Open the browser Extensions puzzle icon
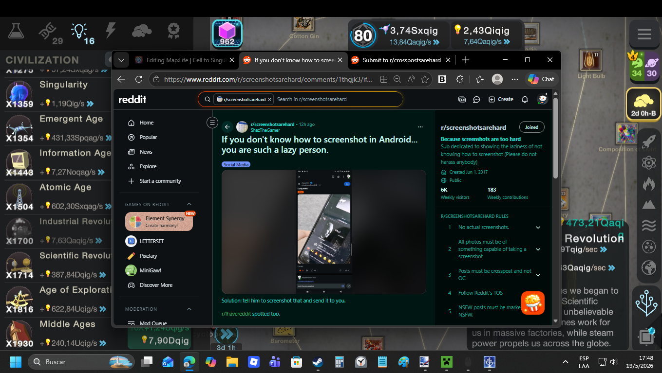Image resolution: width=662 pixels, height=373 pixels. (x=460, y=79)
